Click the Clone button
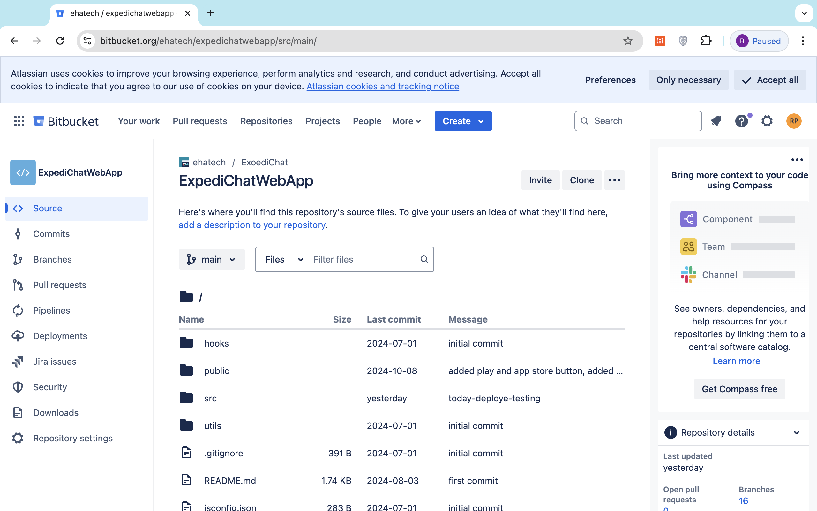817x511 pixels. (x=582, y=180)
